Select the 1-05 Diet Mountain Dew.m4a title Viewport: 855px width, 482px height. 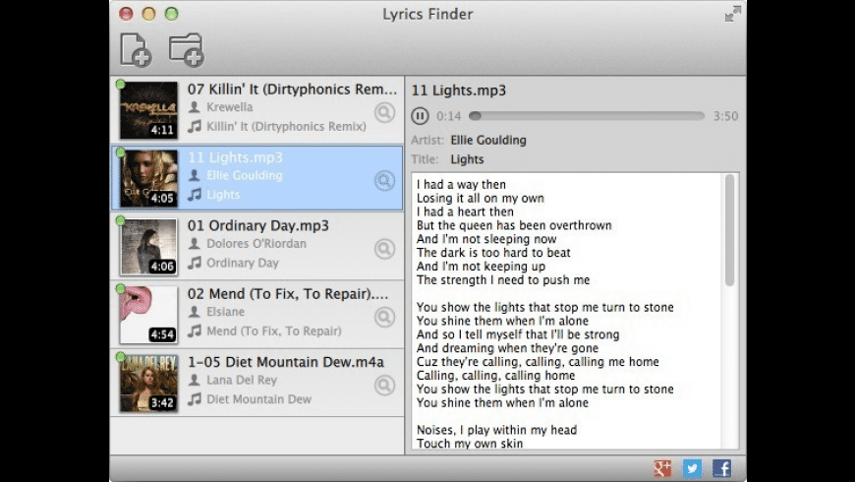coord(285,362)
